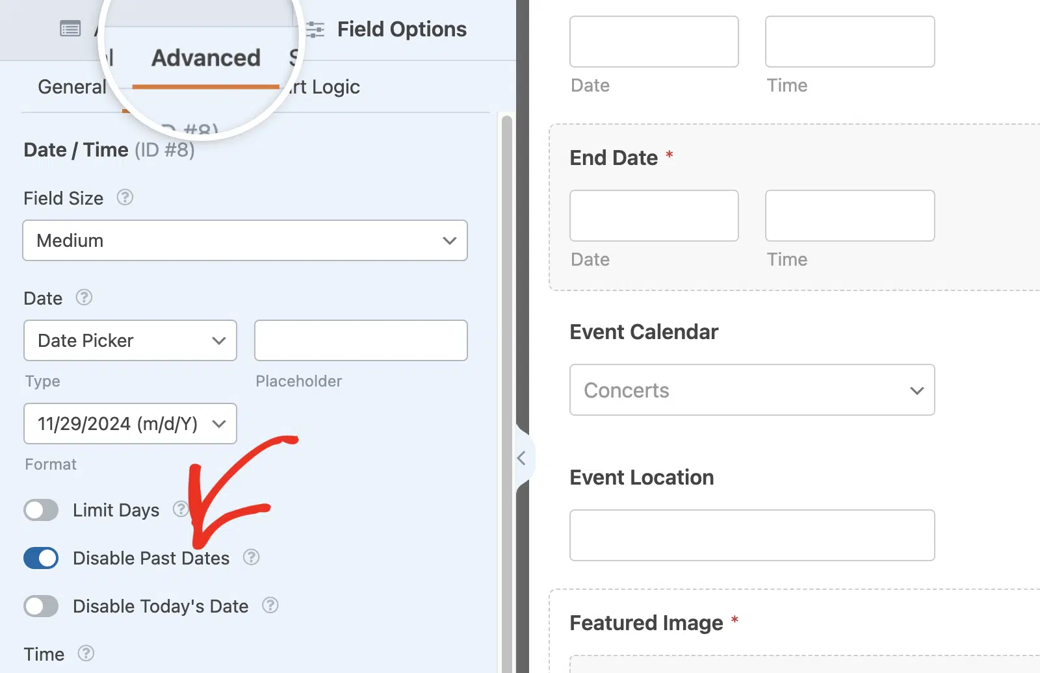The image size is (1040, 673).
Task: Collapse the sidebar with the arrow handle
Action: click(522, 458)
